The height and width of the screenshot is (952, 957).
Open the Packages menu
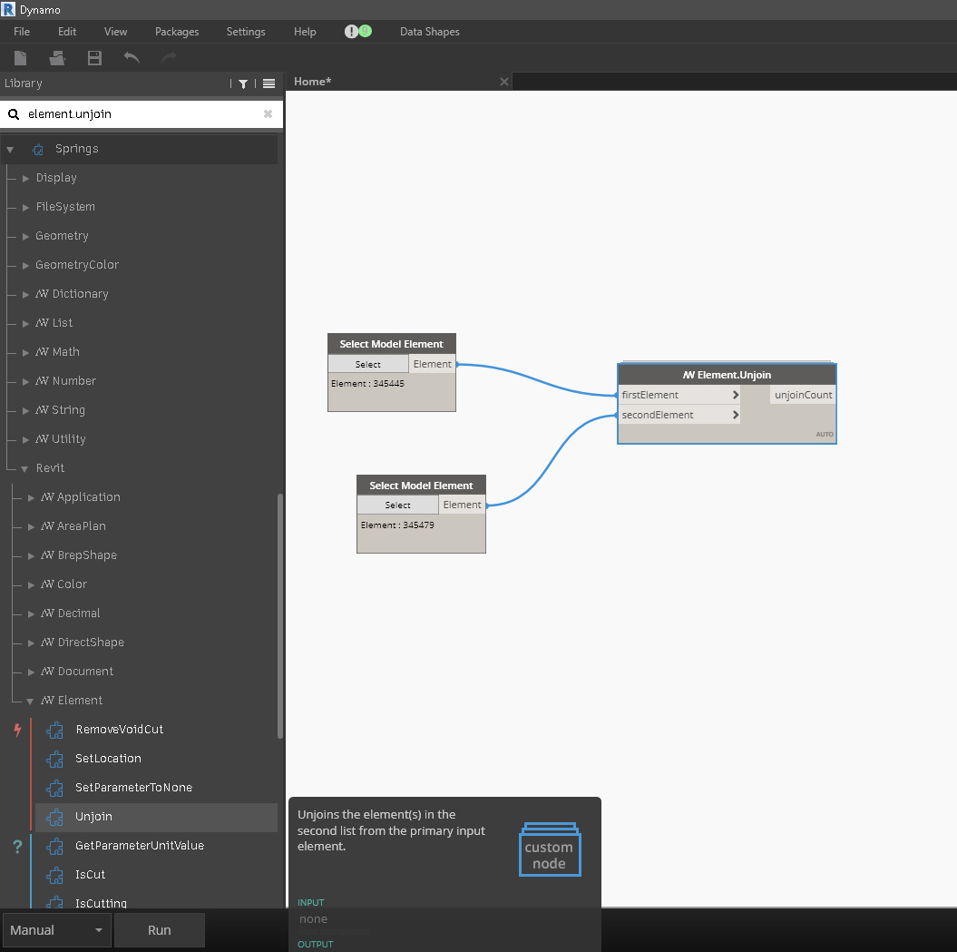click(x=177, y=32)
